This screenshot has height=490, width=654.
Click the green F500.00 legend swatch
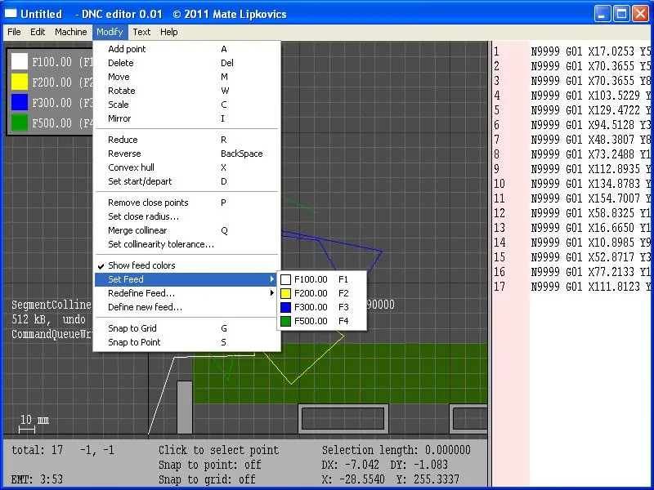(x=20, y=123)
